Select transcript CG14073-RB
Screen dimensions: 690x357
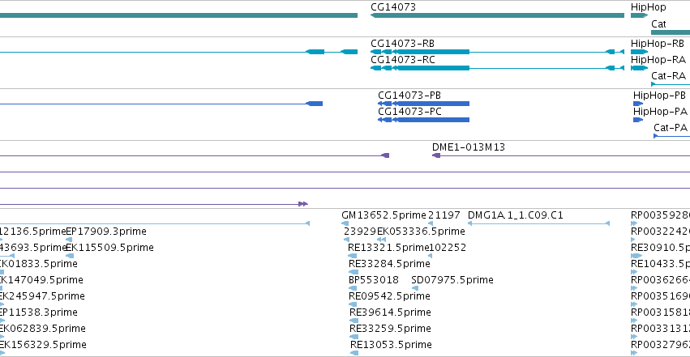[497, 52]
